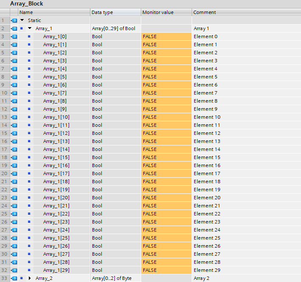Click the Monitor value column header
The image size is (301, 282).
166,12
